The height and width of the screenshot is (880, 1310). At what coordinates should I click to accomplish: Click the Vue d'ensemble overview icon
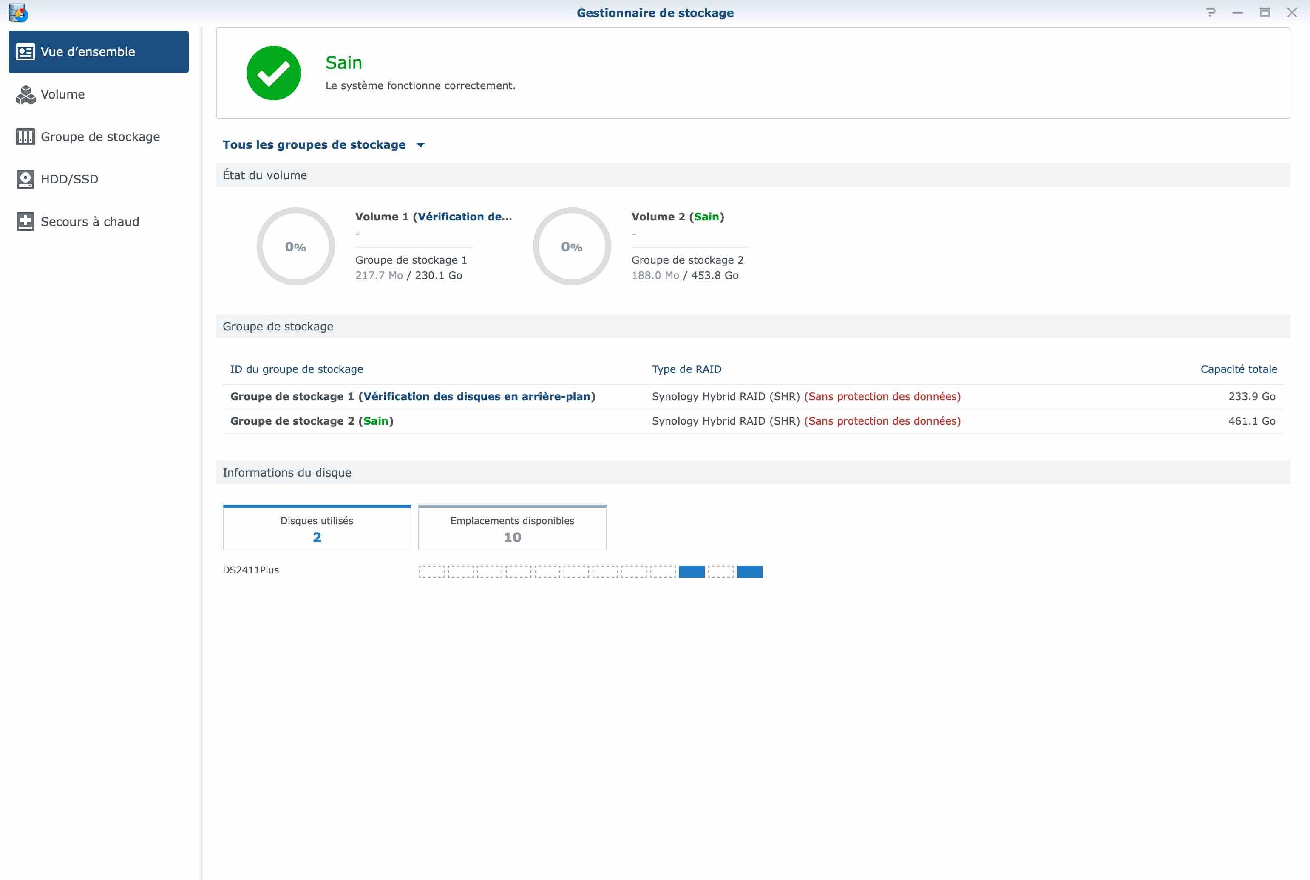pos(25,52)
